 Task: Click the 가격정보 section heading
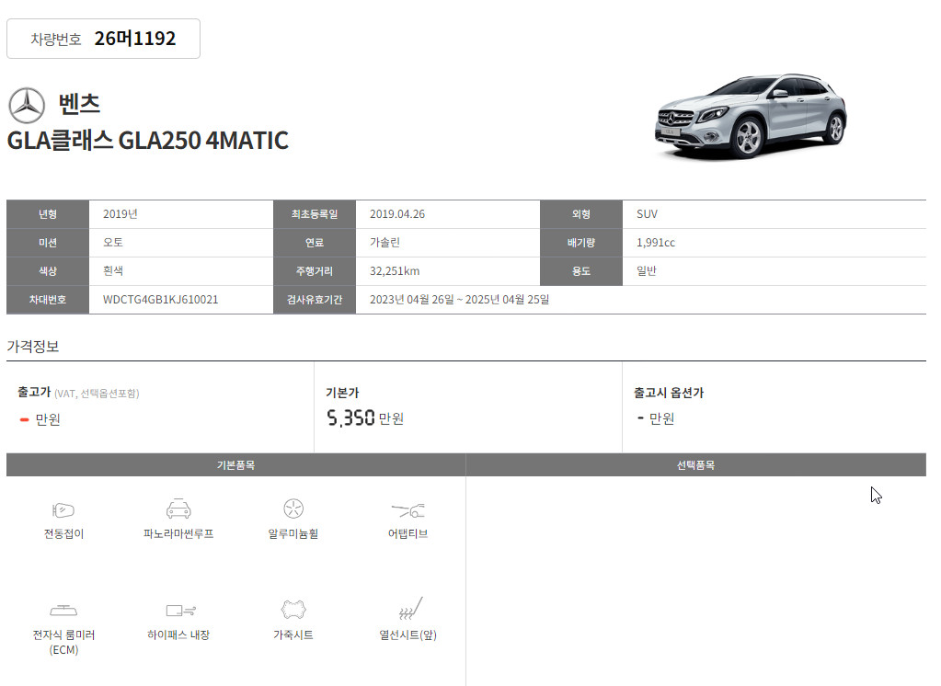[33, 347]
